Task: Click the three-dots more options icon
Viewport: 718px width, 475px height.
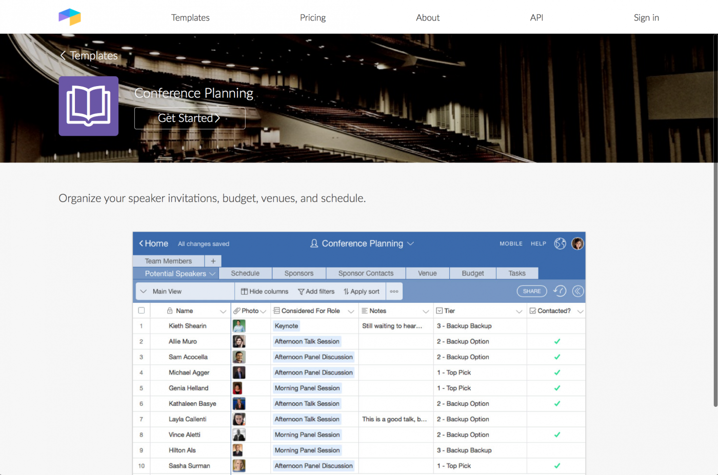Action: 394,292
